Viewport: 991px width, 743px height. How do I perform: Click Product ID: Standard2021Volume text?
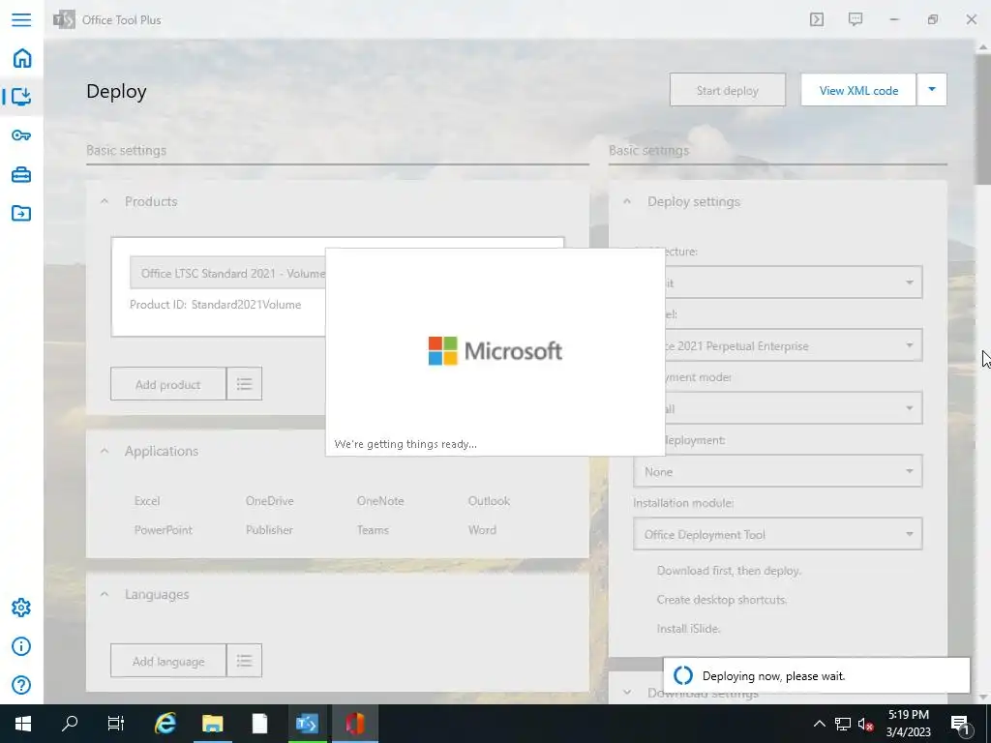pyautogui.click(x=215, y=305)
